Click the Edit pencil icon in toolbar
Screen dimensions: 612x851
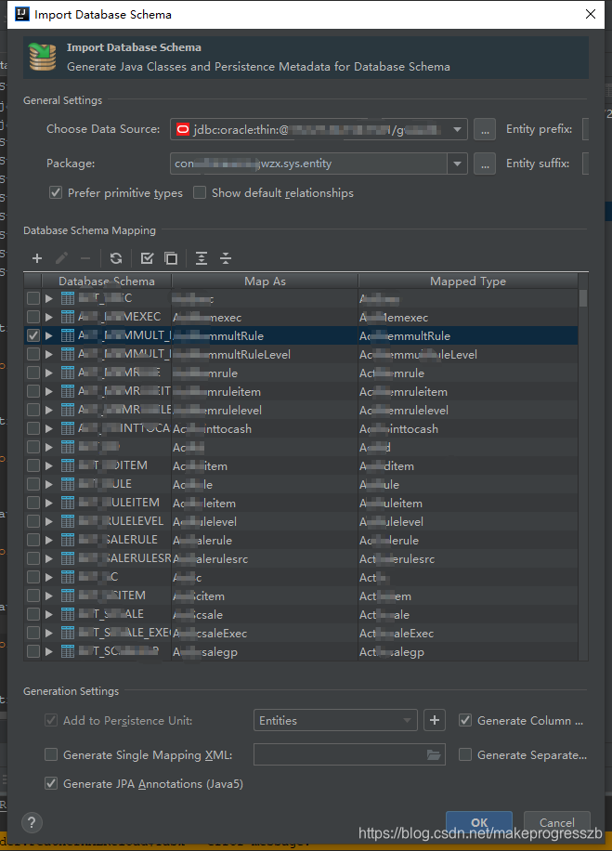(61, 258)
